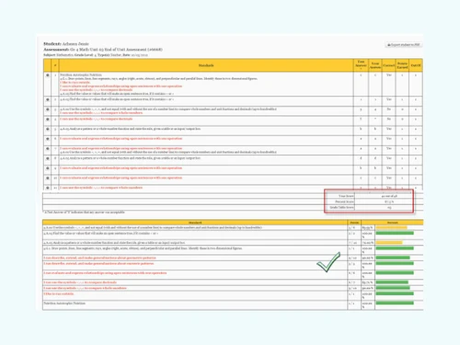This screenshot has width=460, height=345.
Task: Click the Points header of the lower table
Action: click(354, 223)
